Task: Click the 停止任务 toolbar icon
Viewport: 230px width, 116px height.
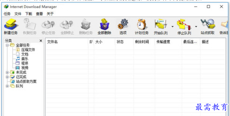Action: tap(48, 24)
